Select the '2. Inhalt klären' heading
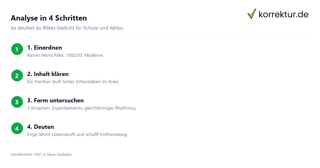Image resolution: width=320 pixels, height=168 pixels. point(48,74)
